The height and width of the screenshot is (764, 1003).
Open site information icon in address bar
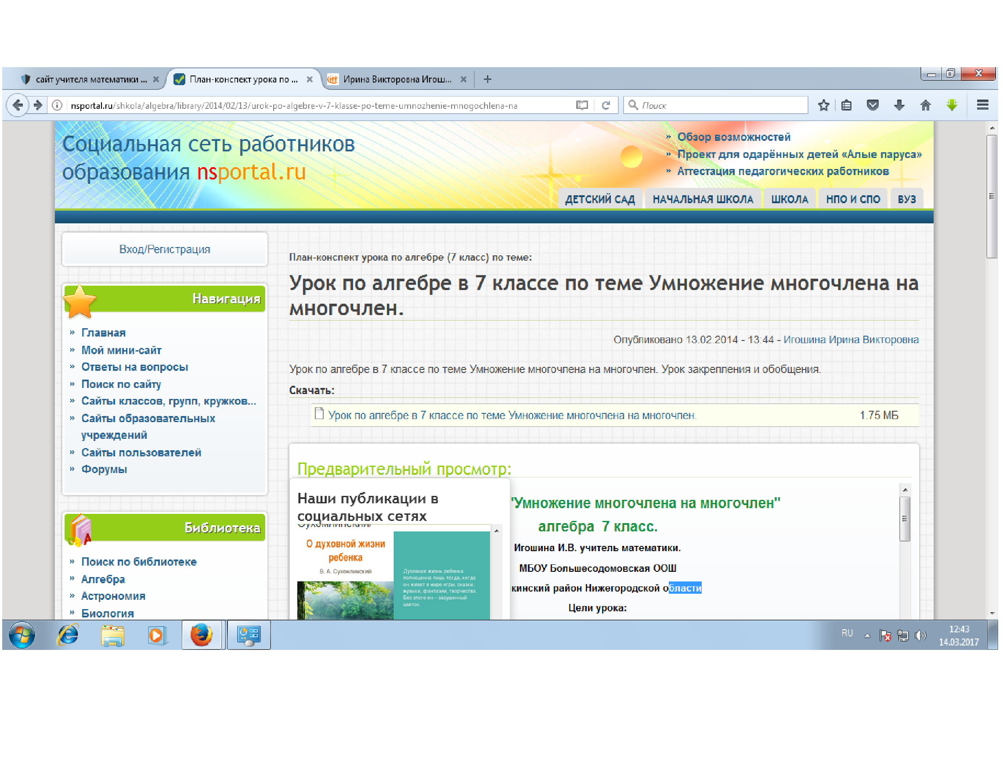click(x=57, y=105)
